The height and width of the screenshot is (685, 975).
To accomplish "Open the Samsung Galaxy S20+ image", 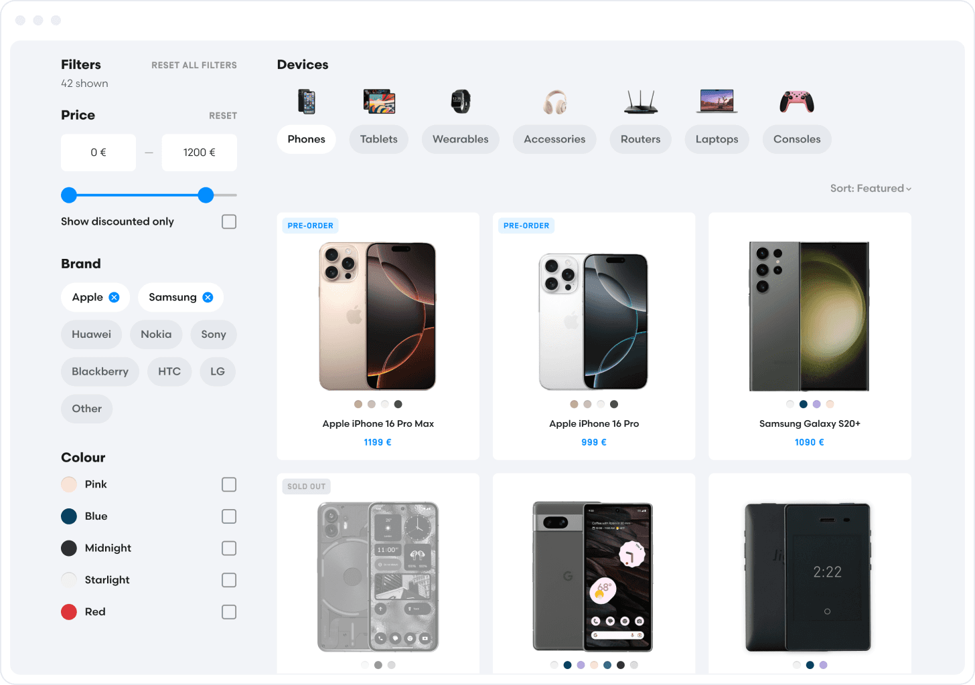I will [809, 316].
